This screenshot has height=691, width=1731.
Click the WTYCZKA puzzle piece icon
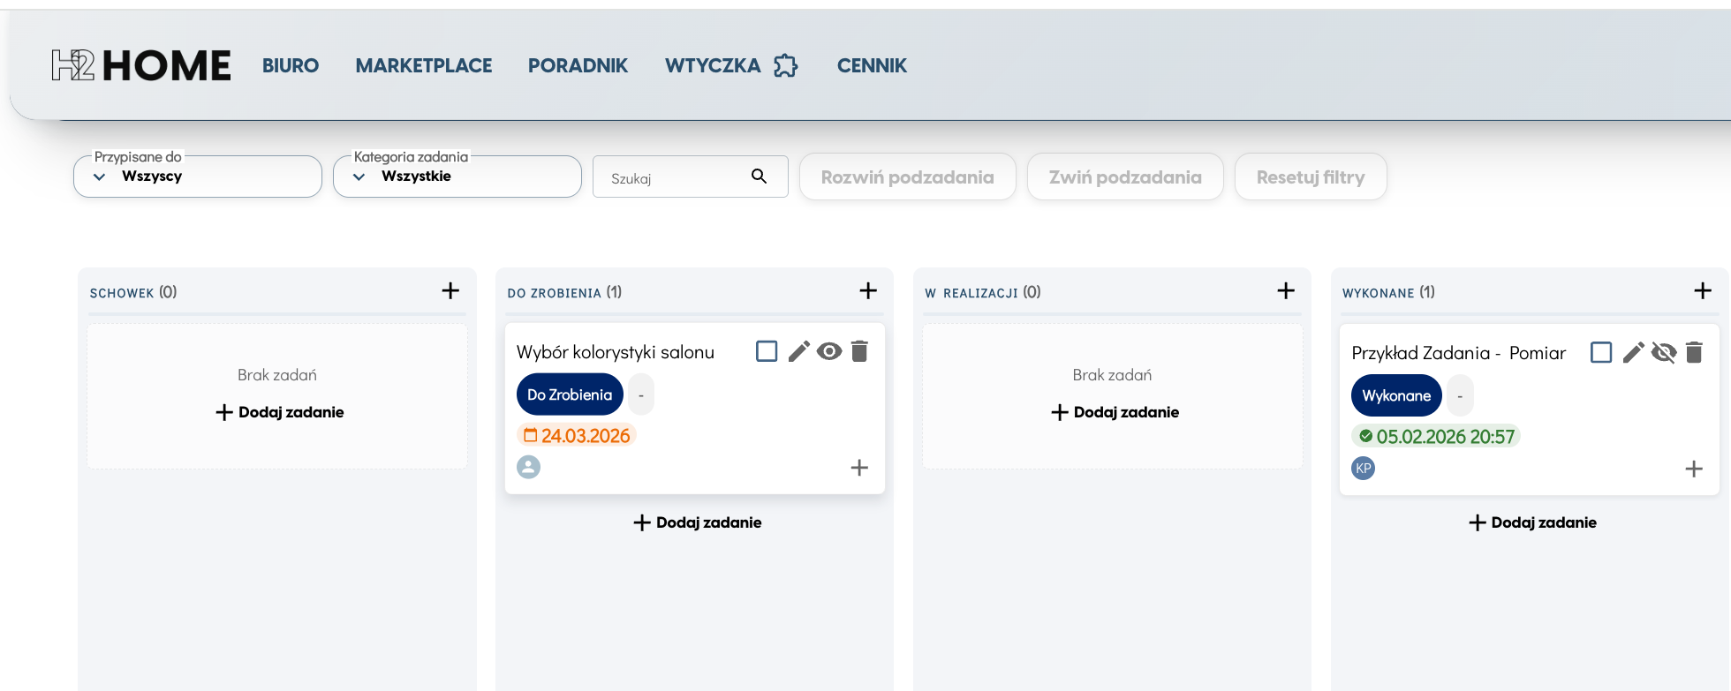pyautogui.click(x=785, y=65)
